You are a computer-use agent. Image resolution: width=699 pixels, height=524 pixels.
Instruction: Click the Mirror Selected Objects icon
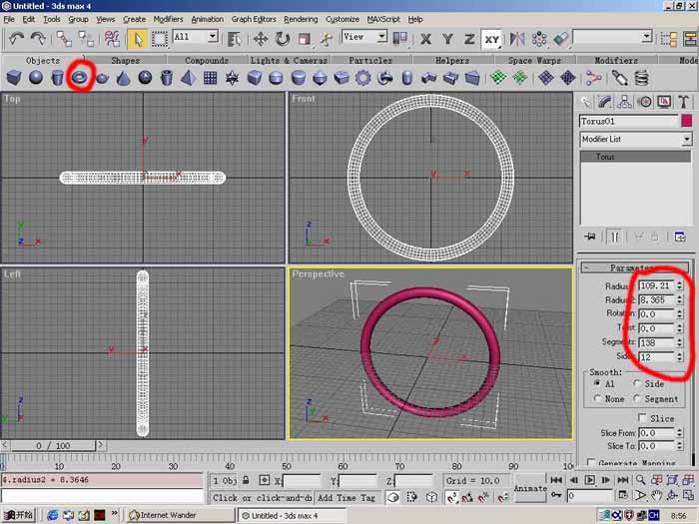coord(517,39)
